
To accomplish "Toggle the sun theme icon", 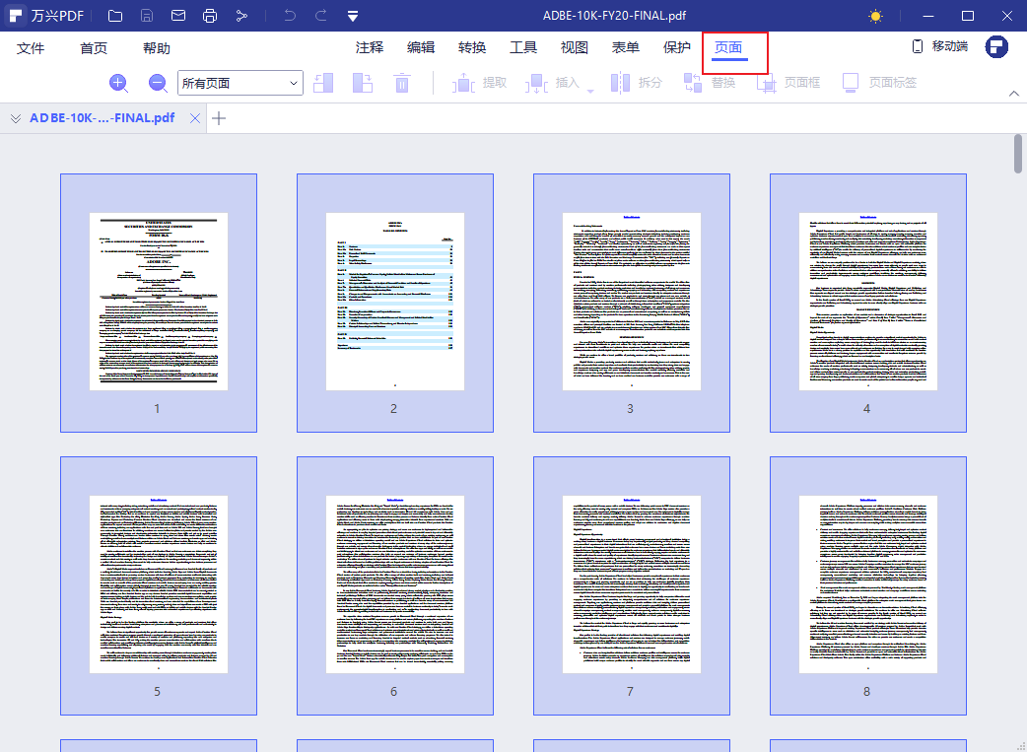I will coord(875,16).
